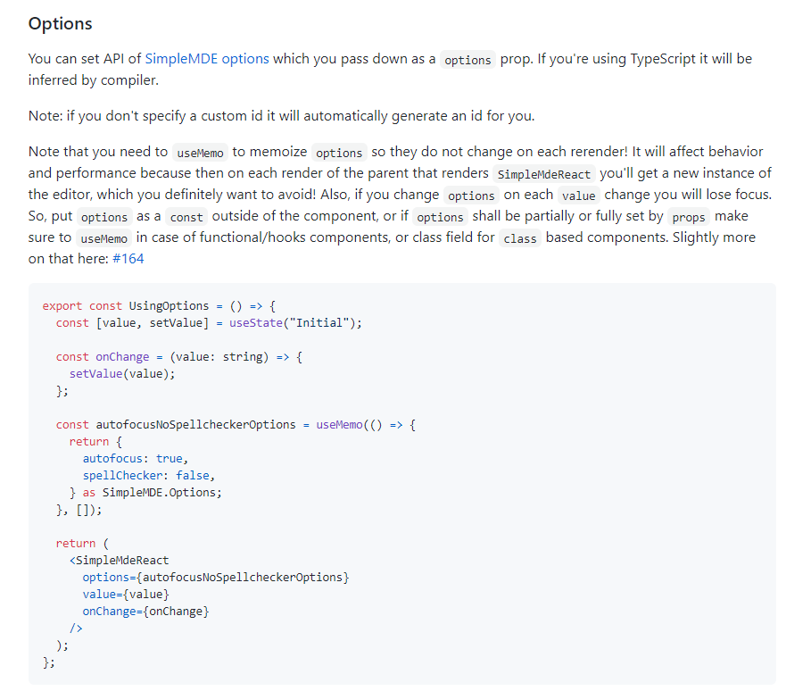Click the 'SimpleMdeReact' inline code chip

tap(543, 174)
